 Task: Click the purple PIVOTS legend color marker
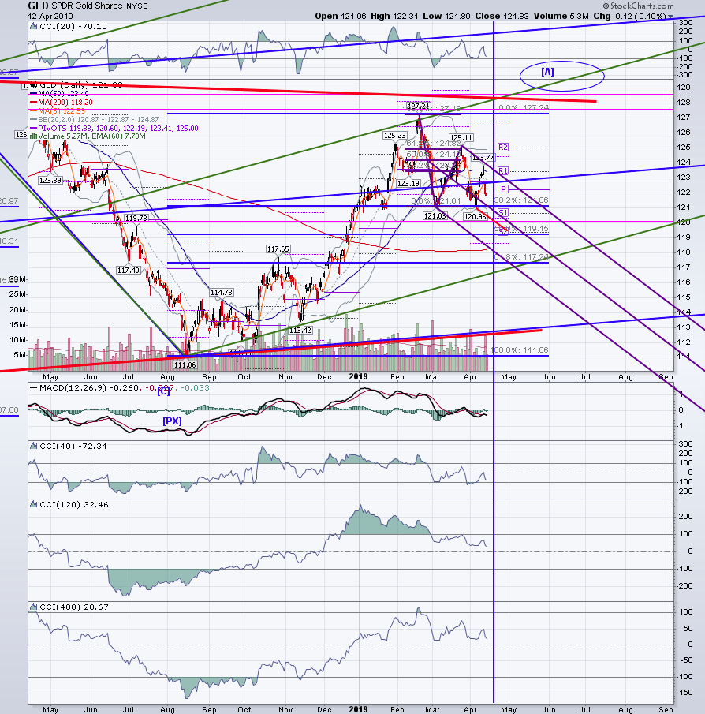33,129
